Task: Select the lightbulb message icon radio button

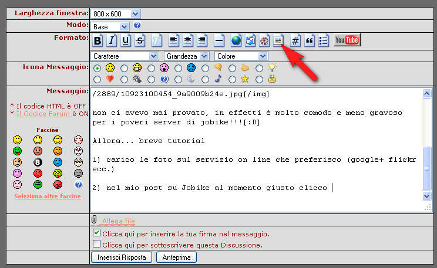Action: pyautogui.click(x=259, y=68)
